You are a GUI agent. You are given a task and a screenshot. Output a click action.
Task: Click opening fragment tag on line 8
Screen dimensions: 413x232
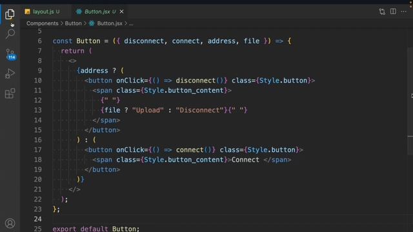point(72,61)
